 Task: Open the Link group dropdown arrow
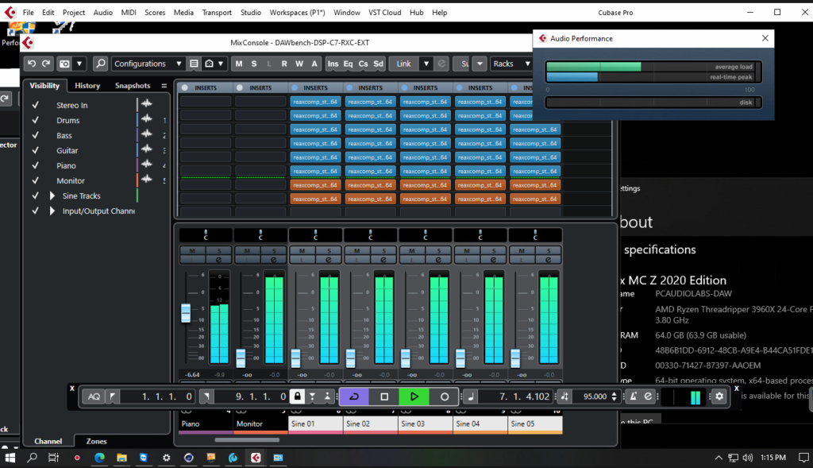click(426, 64)
